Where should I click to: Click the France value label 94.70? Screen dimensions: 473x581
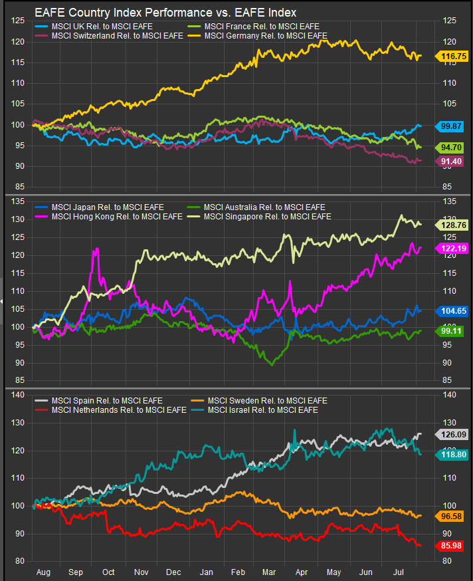(x=449, y=148)
